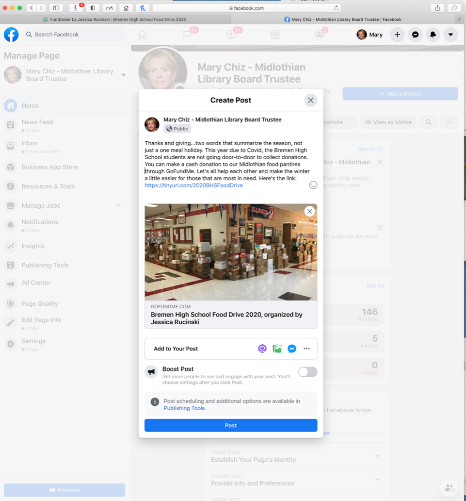The width and height of the screenshot is (466, 501).
Task: Open Resources & Tools in sidebar
Action: click(x=65, y=186)
